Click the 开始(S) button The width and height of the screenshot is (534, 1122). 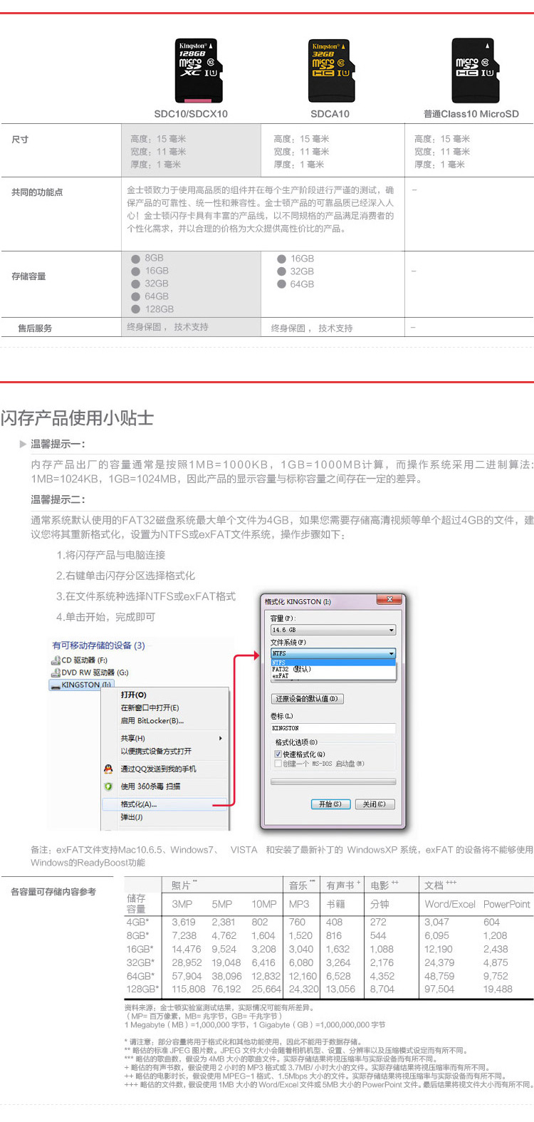330,804
